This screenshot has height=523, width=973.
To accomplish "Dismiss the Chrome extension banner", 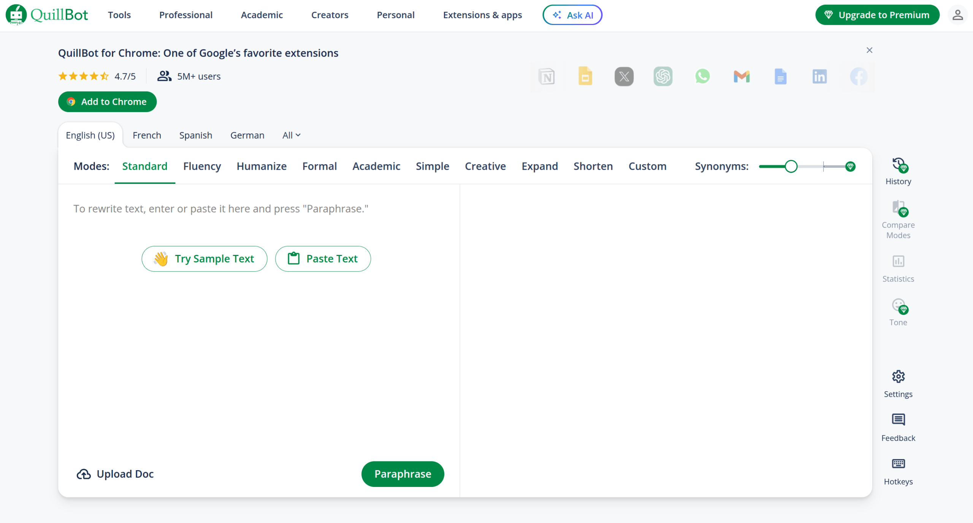I will (869, 50).
